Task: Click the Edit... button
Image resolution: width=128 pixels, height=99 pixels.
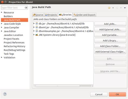Action: pos(110,59)
